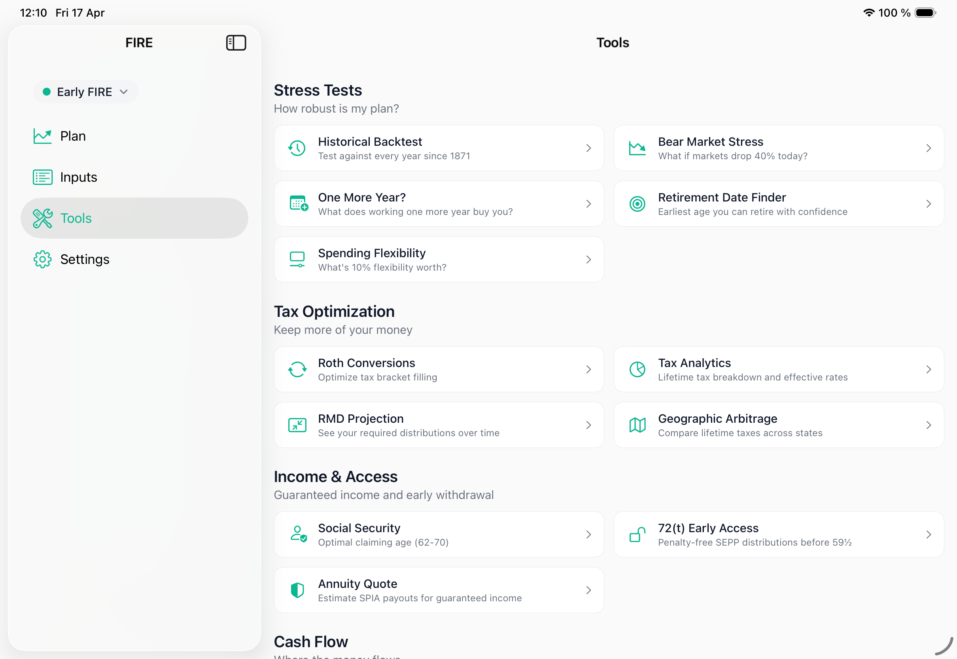
Task: Open Retirement Date Finder via its chevron
Action: 929,203
